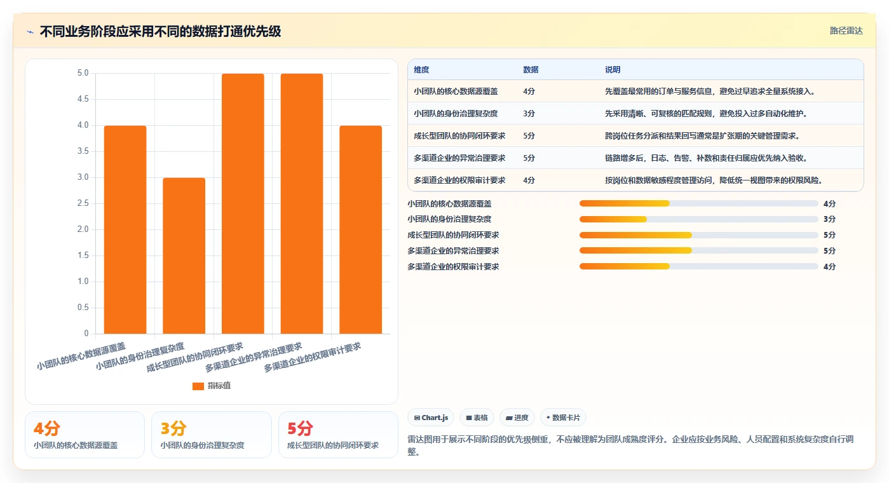
Task: Click the 小团队的身份治理复杂度 chart bar
Action: click(x=184, y=255)
